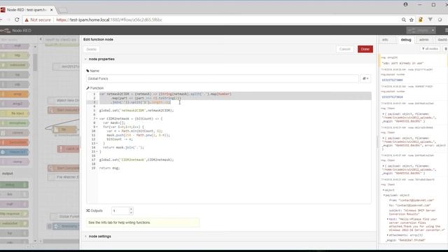Increase the Outputs count stepper
Screen dimensions: 448x252
coord(131,209)
